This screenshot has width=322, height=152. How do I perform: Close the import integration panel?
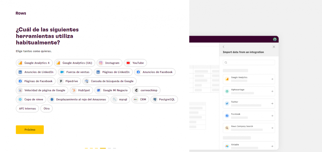tap(274, 47)
